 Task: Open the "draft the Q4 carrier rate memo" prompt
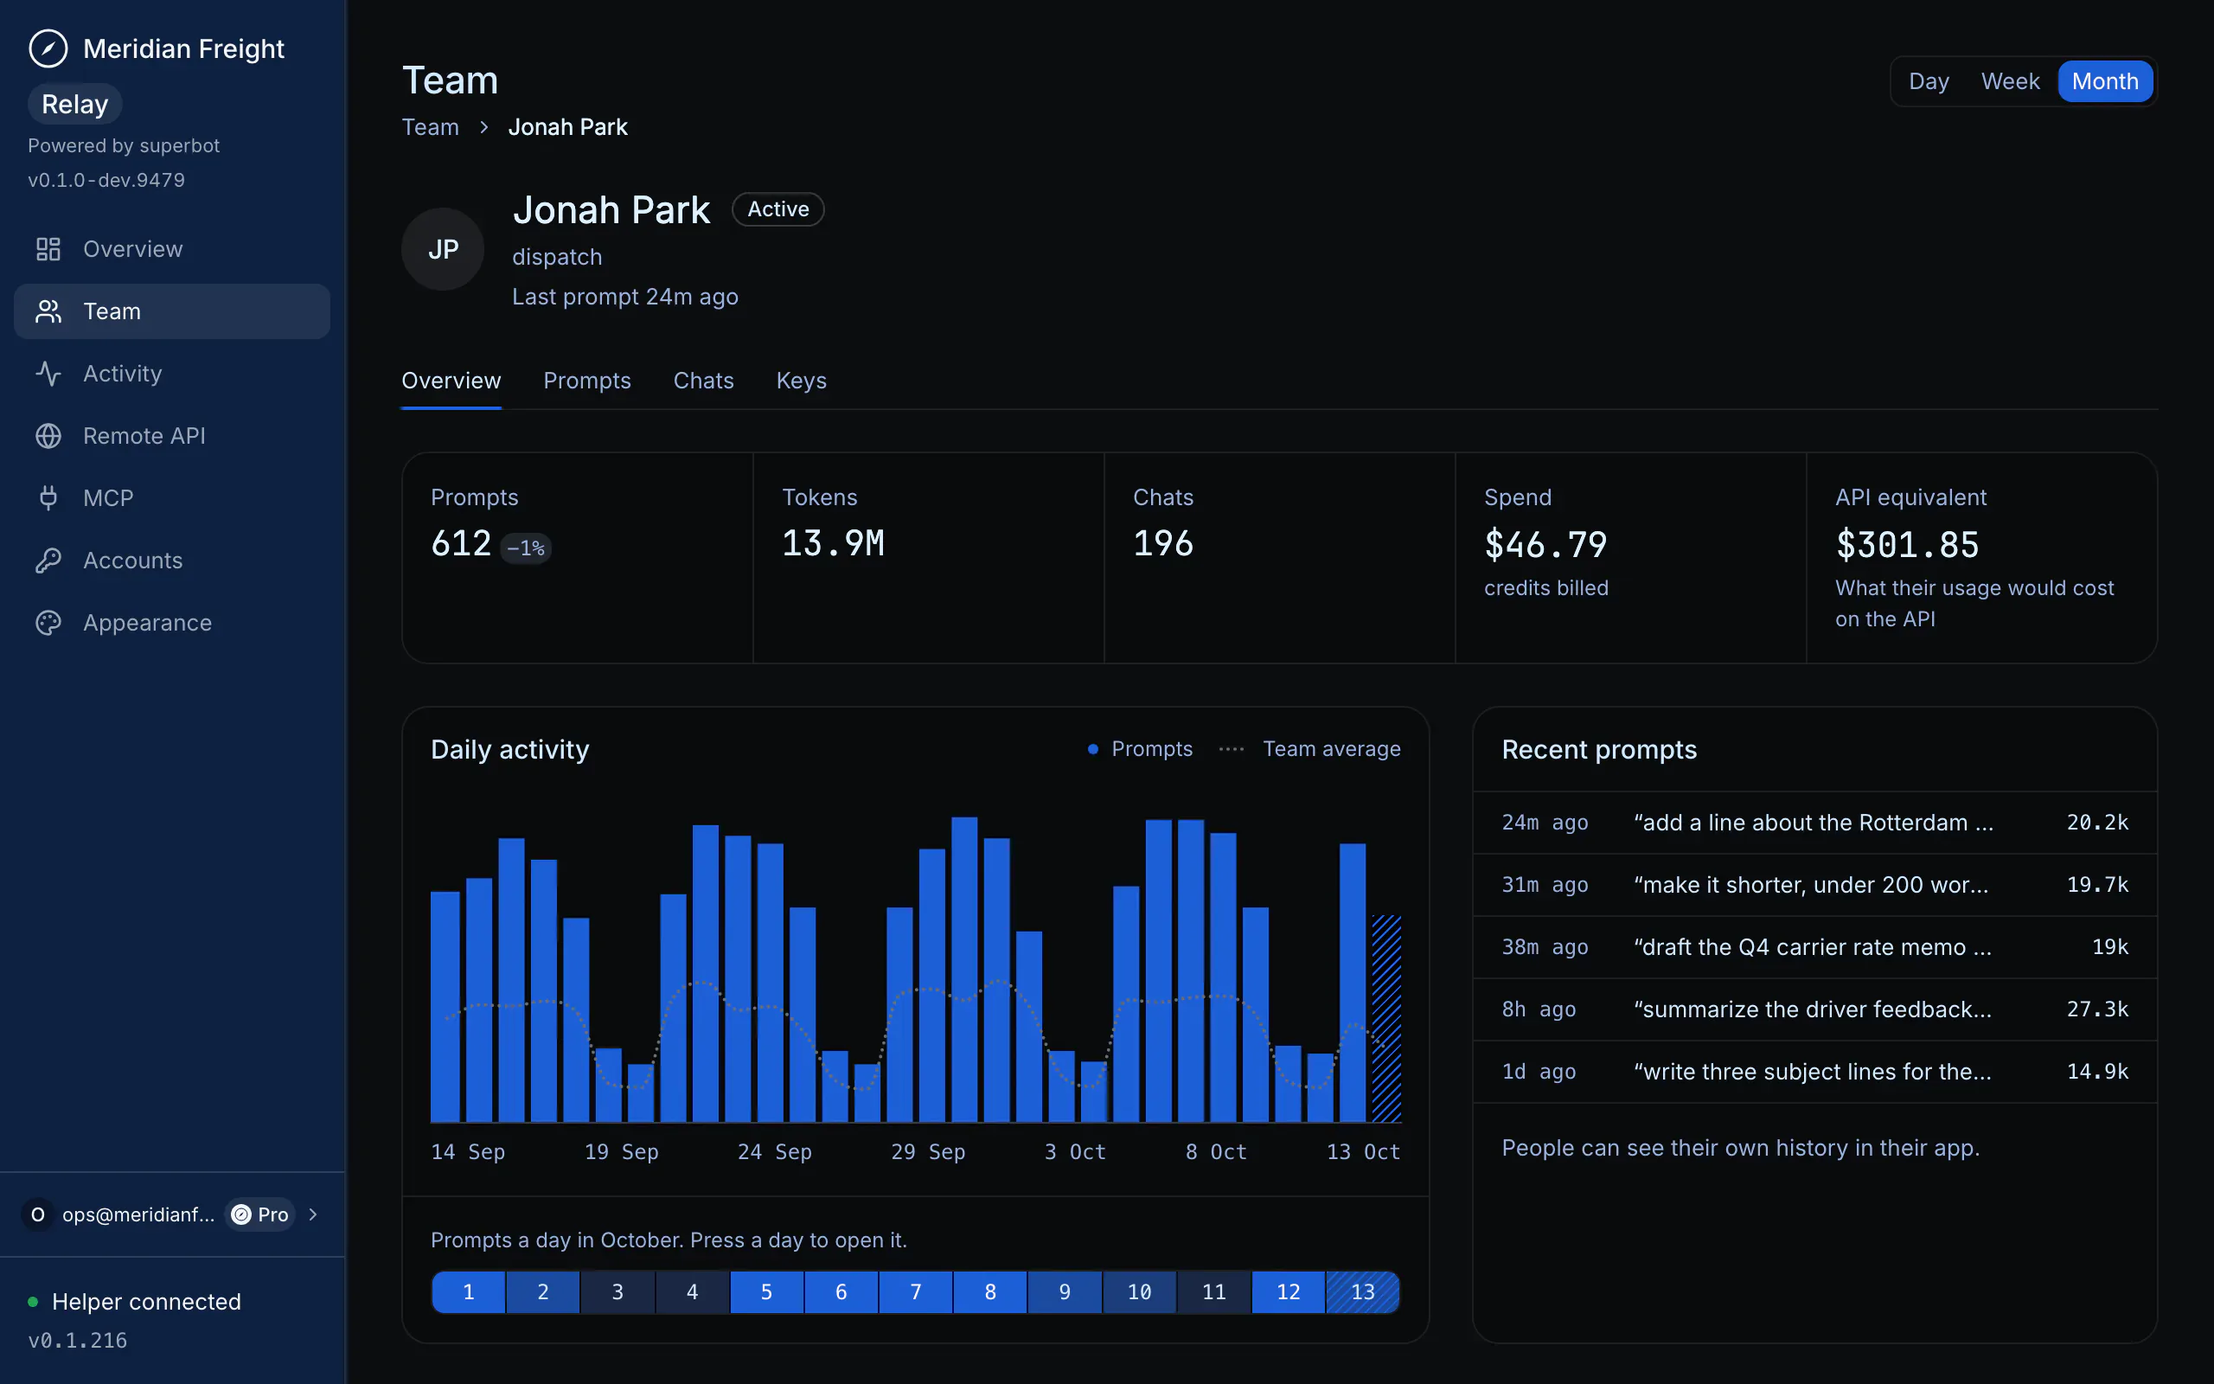tap(1815, 947)
